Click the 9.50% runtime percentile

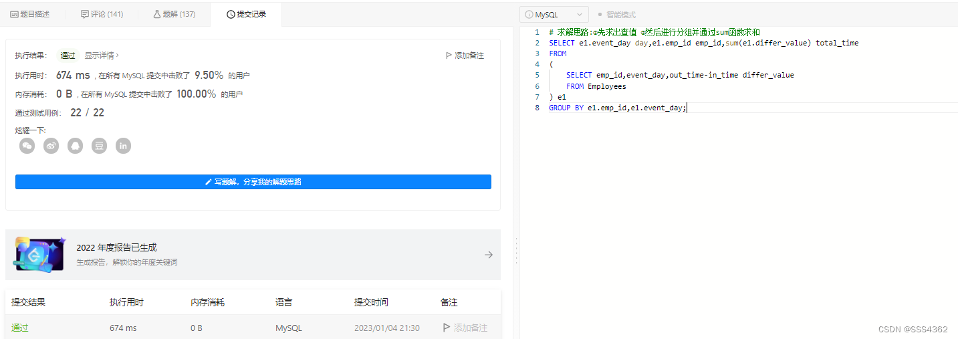pos(209,76)
